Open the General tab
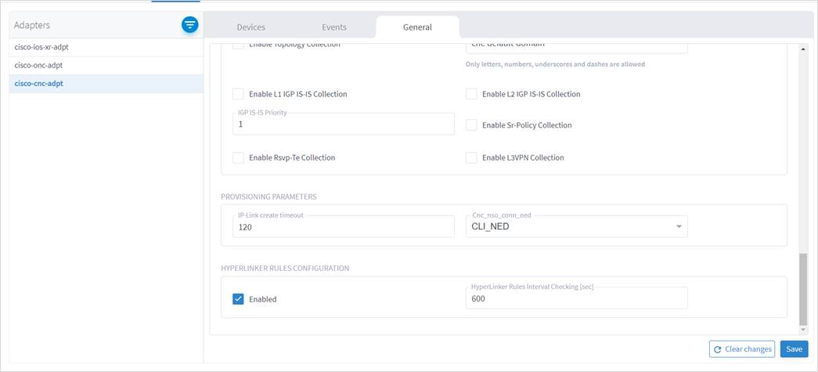This screenshot has width=818, height=372. pyautogui.click(x=417, y=27)
